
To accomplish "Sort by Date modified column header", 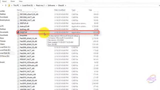I will click(x=60, y=10).
